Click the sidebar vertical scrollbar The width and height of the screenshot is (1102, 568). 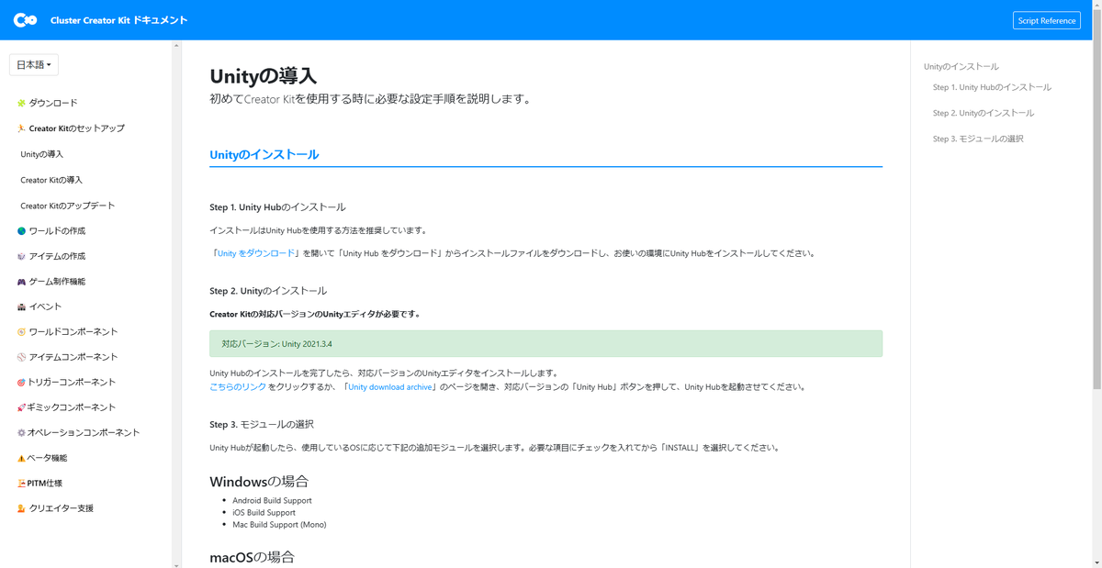pos(176,304)
